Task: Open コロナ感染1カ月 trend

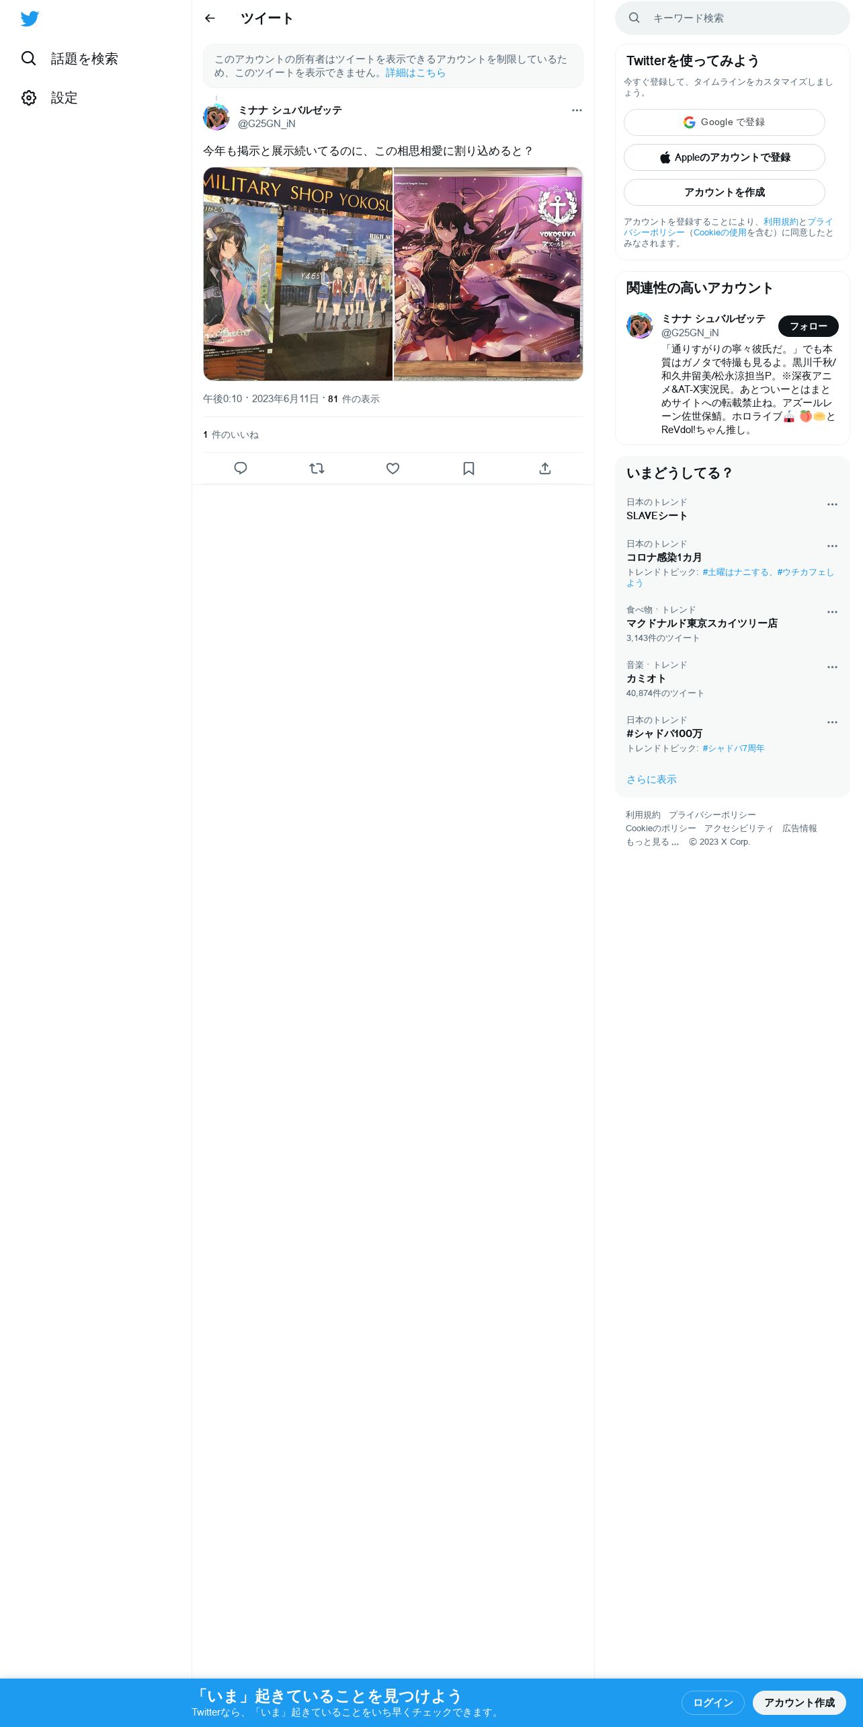Action: pos(664,558)
